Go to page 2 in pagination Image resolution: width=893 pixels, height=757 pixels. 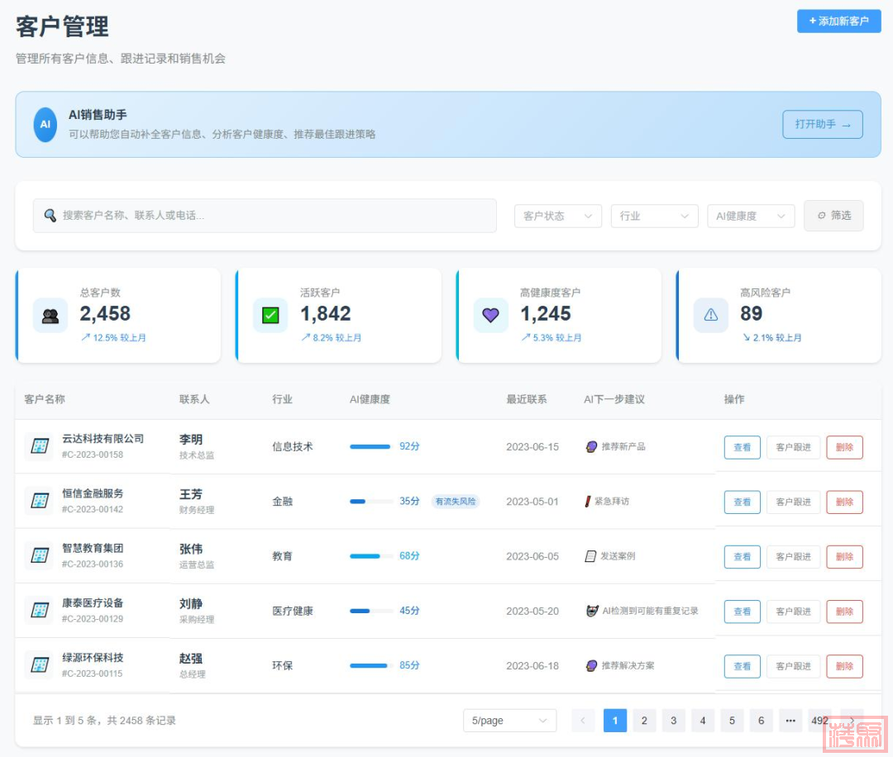pyautogui.click(x=644, y=721)
